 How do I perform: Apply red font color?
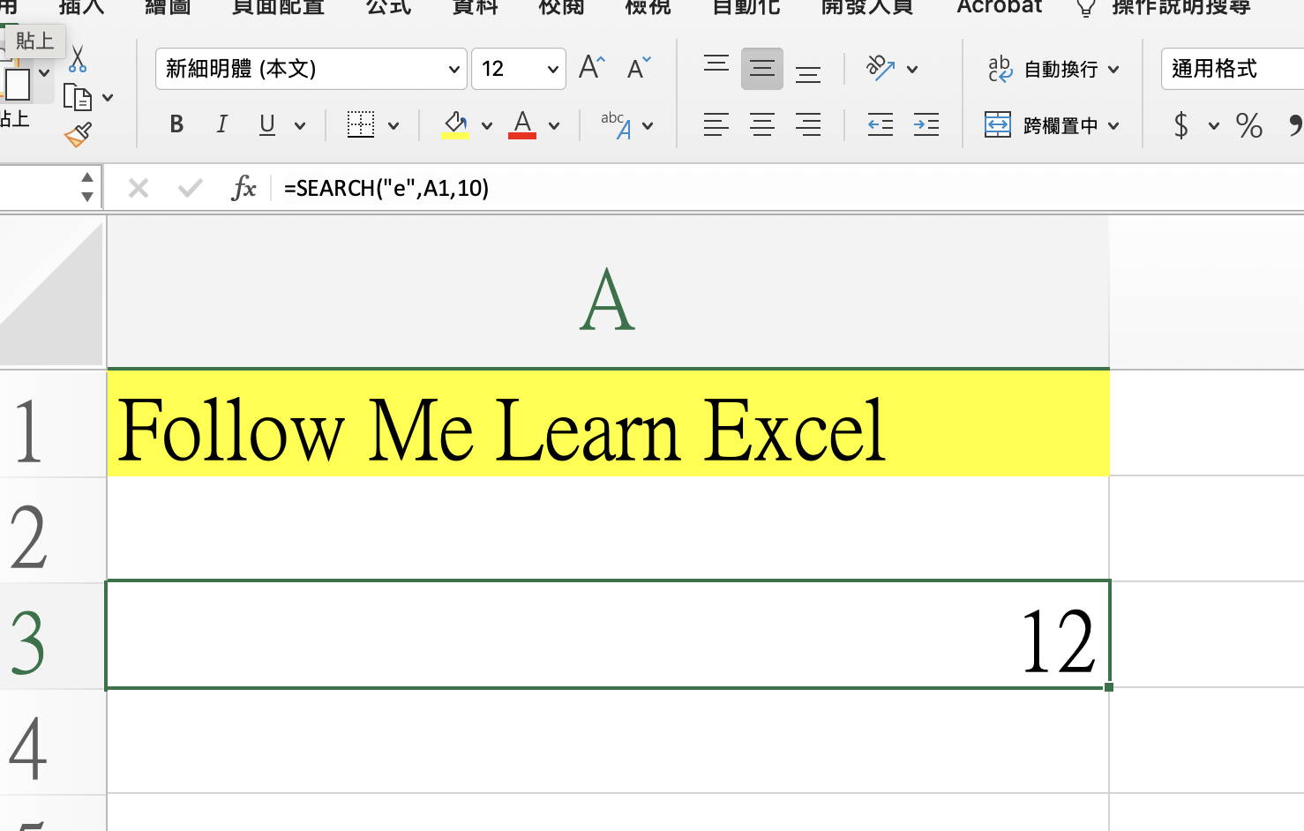[522, 124]
